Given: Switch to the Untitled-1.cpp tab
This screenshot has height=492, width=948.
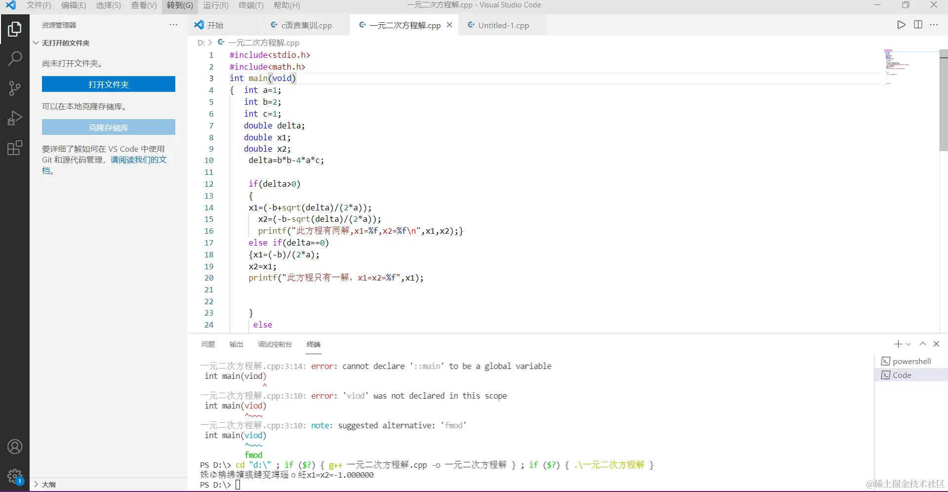Looking at the screenshot, I should pos(503,25).
